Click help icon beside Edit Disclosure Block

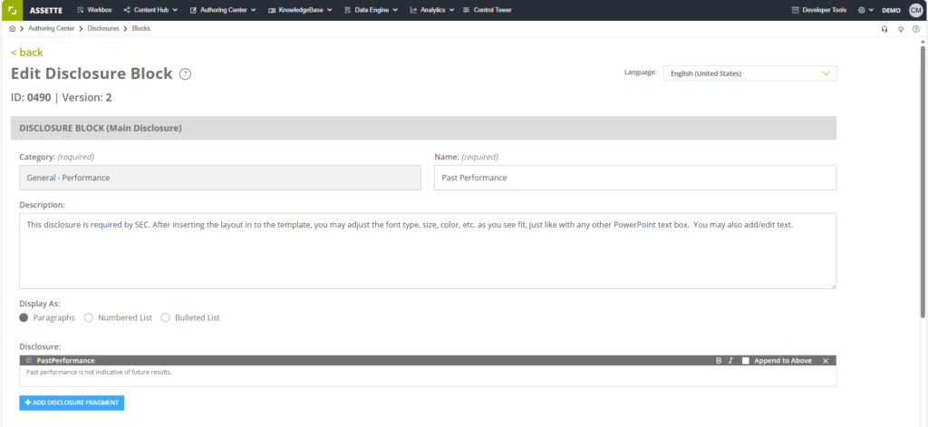point(185,74)
